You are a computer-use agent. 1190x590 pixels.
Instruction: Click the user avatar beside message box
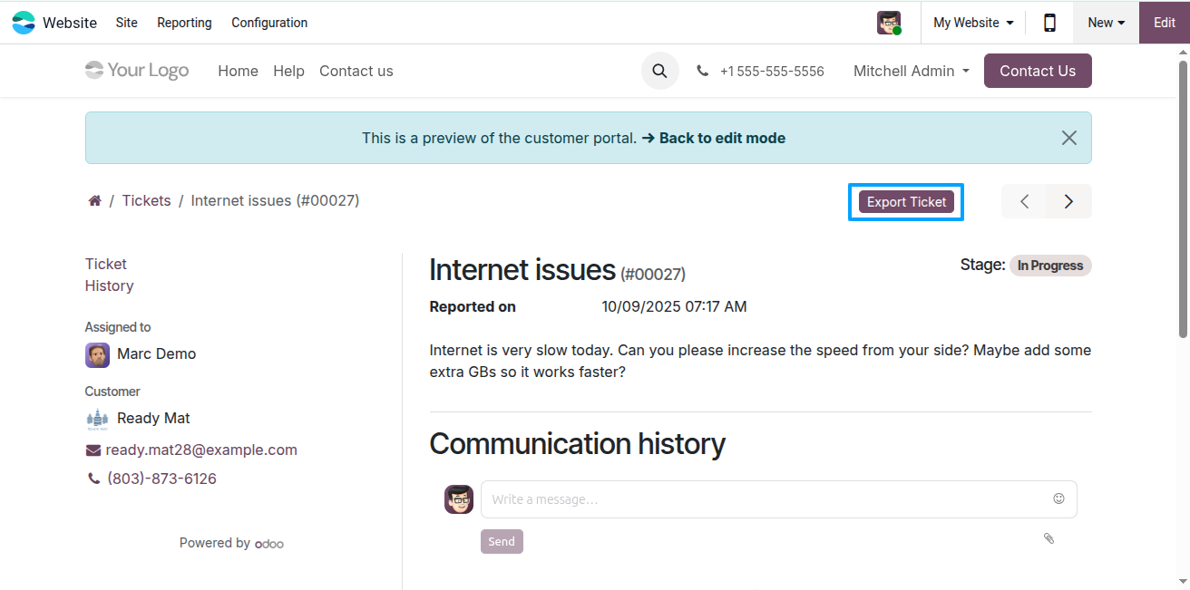point(459,499)
